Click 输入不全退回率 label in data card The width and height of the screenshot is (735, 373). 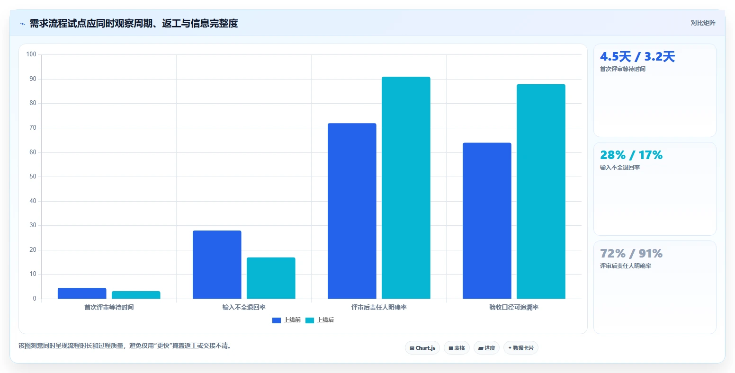tap(620, 168)
